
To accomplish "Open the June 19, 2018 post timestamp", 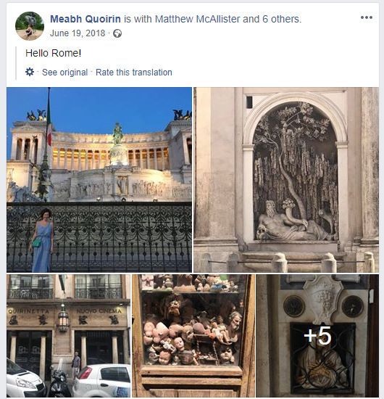I will 78,33.
